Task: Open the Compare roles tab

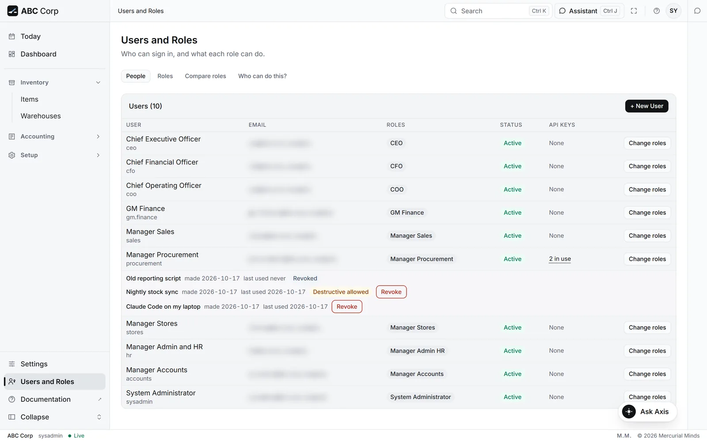Action: click(x=205, y=76)
